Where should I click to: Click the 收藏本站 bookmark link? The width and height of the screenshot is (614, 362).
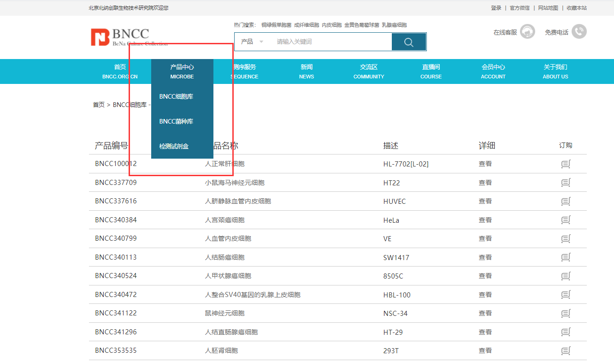click(x=577, y=8)
